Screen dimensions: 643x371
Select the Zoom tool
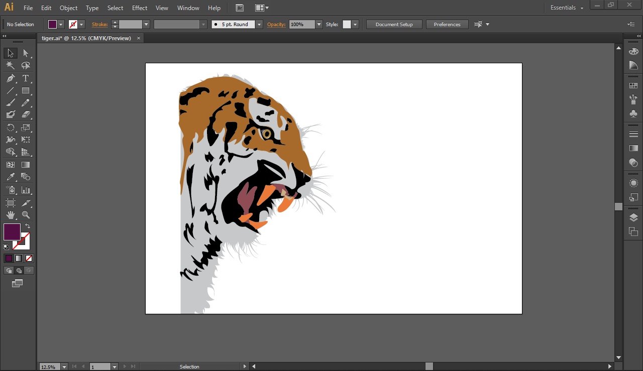pyautogui.click(x=26, y=215)
